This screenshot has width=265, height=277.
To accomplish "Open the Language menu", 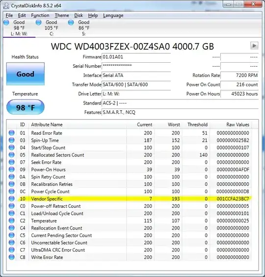I will (113, 16).
